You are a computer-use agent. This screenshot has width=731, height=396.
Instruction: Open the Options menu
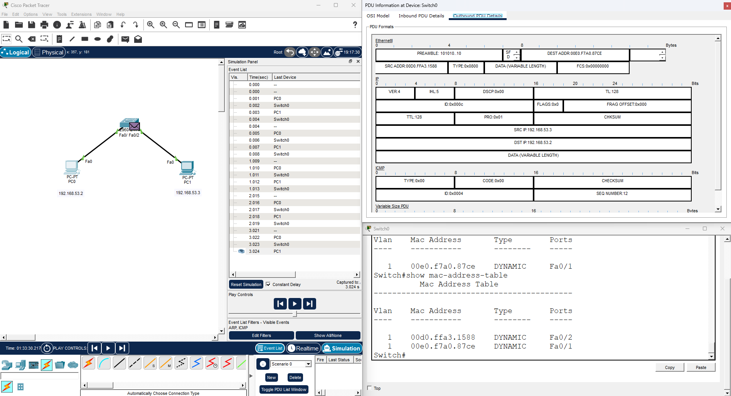click(x=30, y=14)
